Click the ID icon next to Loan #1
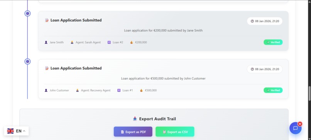This screenshot has width=311, height=140. (119, 90)
